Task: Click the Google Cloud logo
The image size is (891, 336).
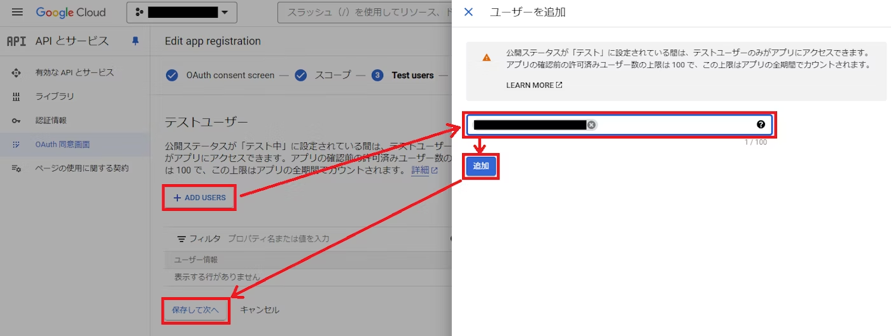Action: 71,13
